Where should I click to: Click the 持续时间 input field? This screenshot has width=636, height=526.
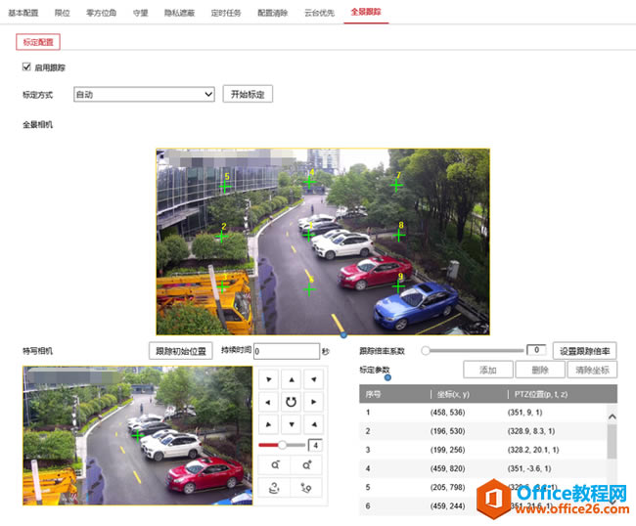287,351
